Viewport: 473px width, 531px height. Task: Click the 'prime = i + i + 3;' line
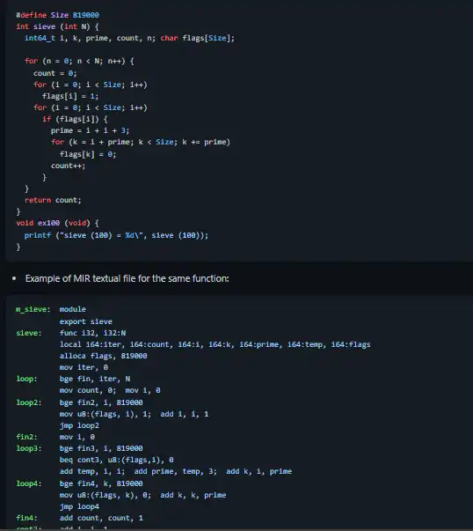pos(90,130)
